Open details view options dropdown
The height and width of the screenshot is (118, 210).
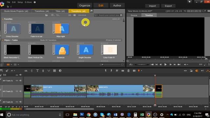[x=18, y=65]
